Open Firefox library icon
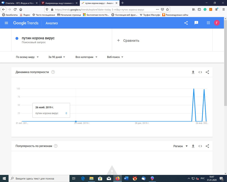Screen dimensions: 227x182 pos(194,9)
